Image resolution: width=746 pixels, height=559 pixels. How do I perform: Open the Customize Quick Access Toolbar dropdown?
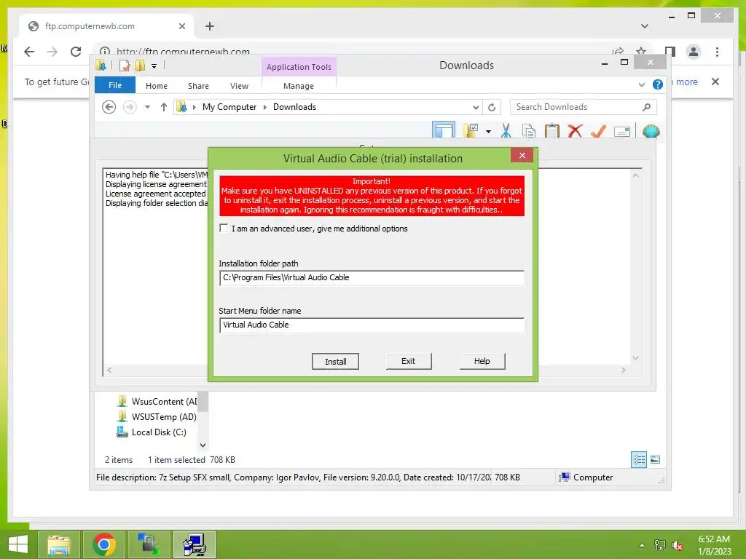coord(154,66)
